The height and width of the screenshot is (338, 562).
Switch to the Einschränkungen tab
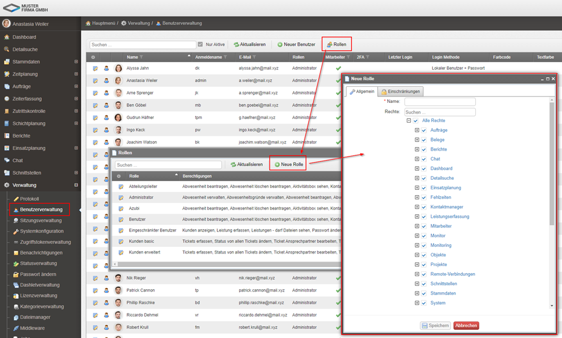coord(401,91)
